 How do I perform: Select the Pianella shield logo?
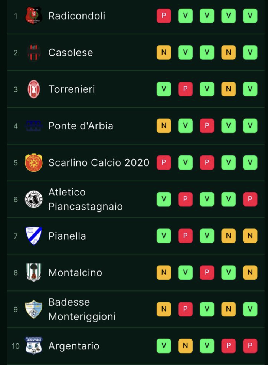coord(33,236)
